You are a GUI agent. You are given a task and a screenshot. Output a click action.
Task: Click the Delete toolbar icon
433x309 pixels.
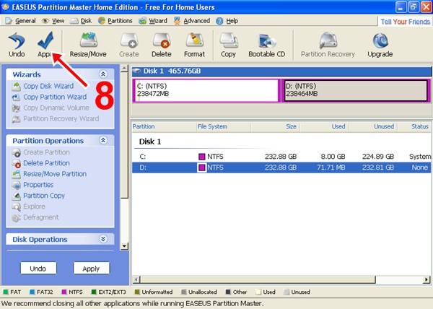[x=162, y=45]
